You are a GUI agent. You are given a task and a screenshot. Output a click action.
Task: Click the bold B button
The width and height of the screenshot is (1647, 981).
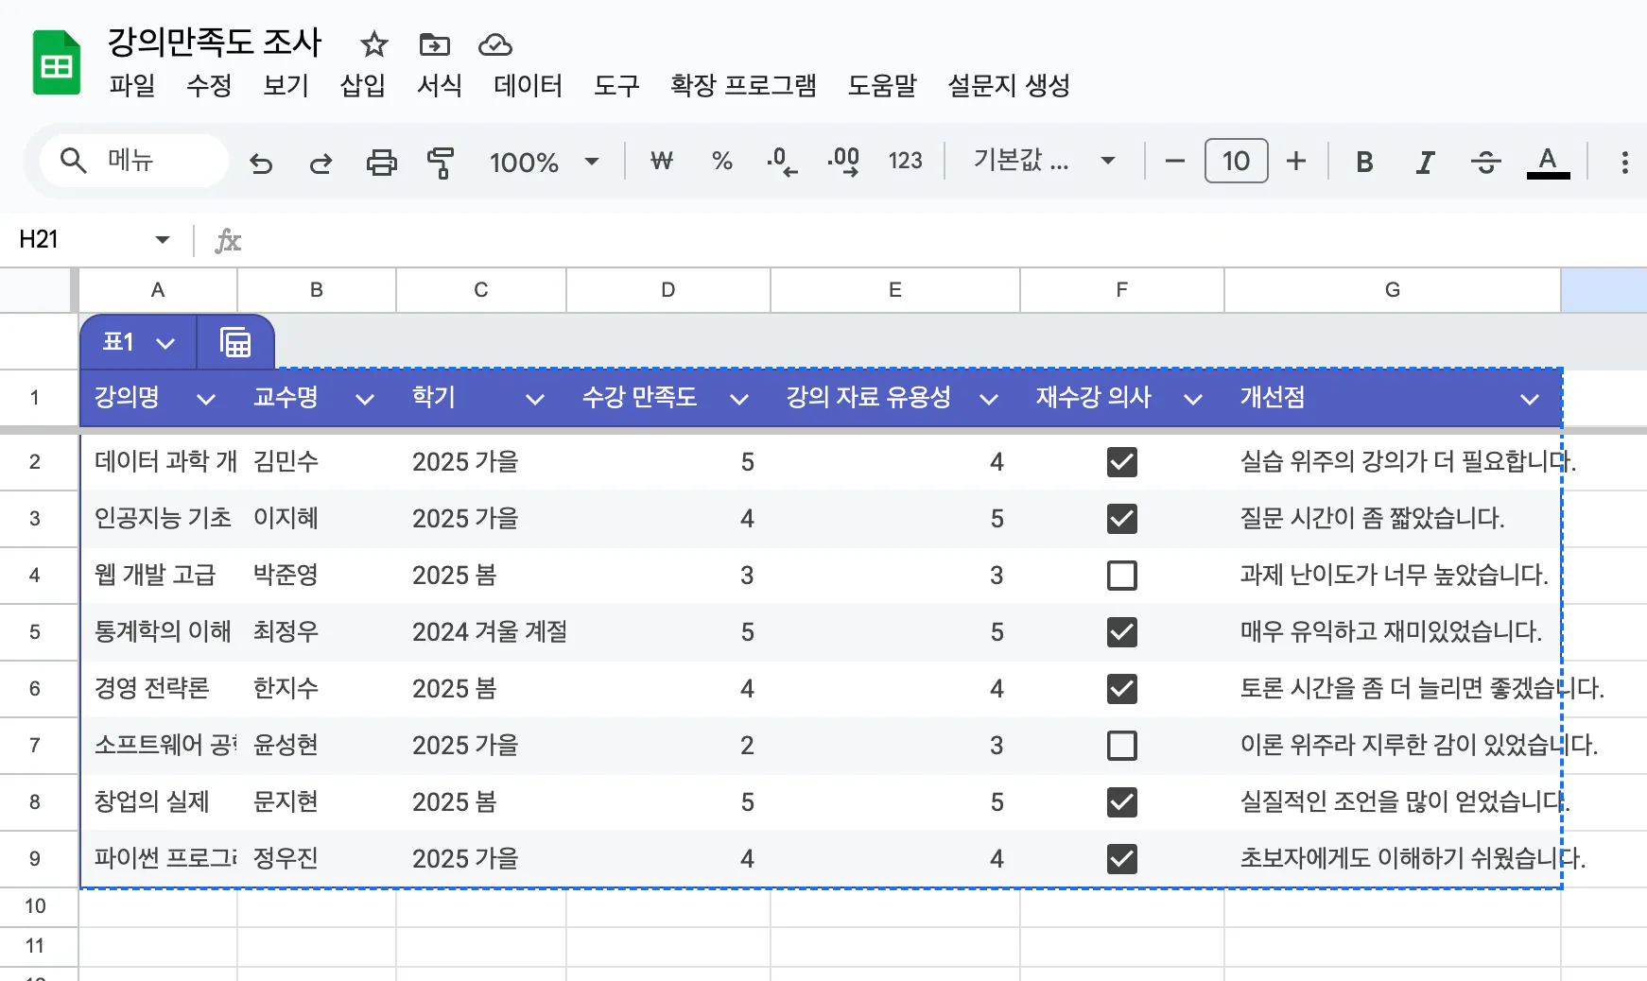(x=1363, y=163)
